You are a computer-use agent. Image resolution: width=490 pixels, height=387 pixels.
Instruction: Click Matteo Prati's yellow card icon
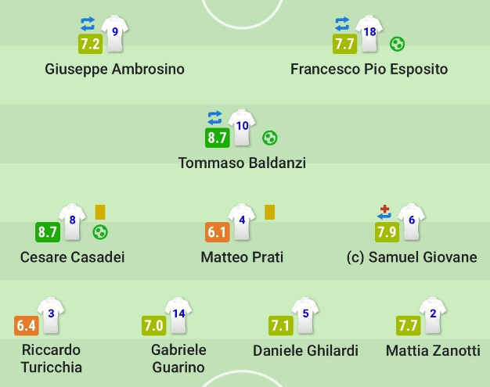[270, 212]
